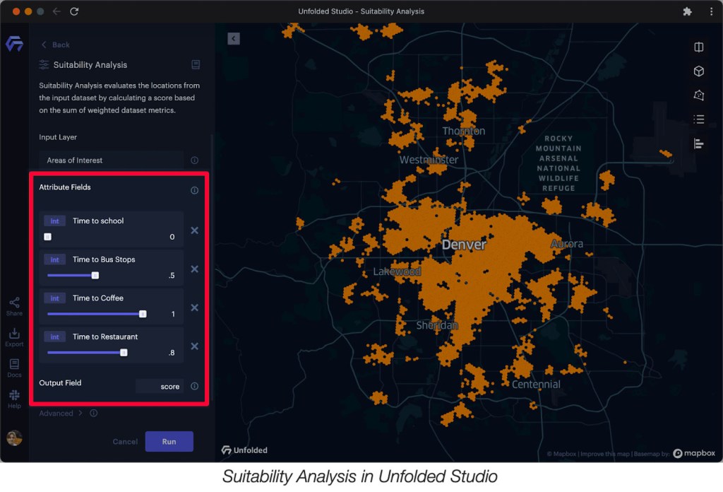This screenshot has height=492, width=723.
Task: Remove the Time to Restaurant attribute
Action: (x=195, y=346)
